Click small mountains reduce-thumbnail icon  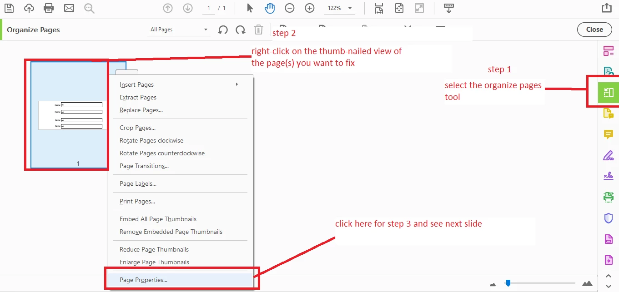493,285
